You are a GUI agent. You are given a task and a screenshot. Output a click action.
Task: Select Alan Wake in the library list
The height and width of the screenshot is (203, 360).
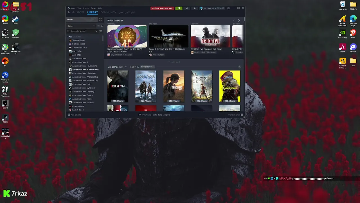click(77, 51)
